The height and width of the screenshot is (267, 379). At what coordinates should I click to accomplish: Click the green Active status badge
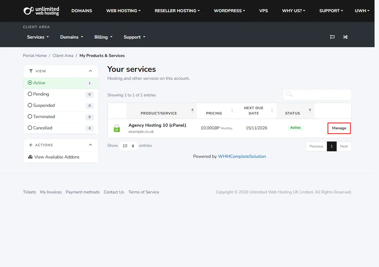coord(295,128)
